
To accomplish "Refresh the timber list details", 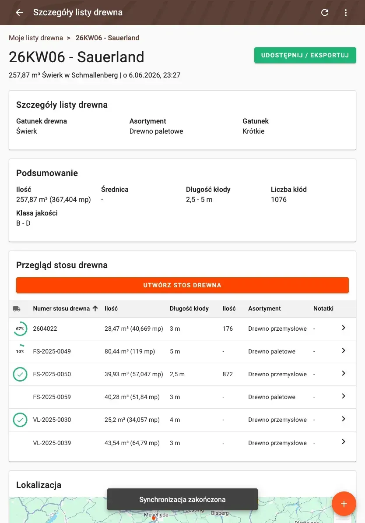I will [325, 12].
